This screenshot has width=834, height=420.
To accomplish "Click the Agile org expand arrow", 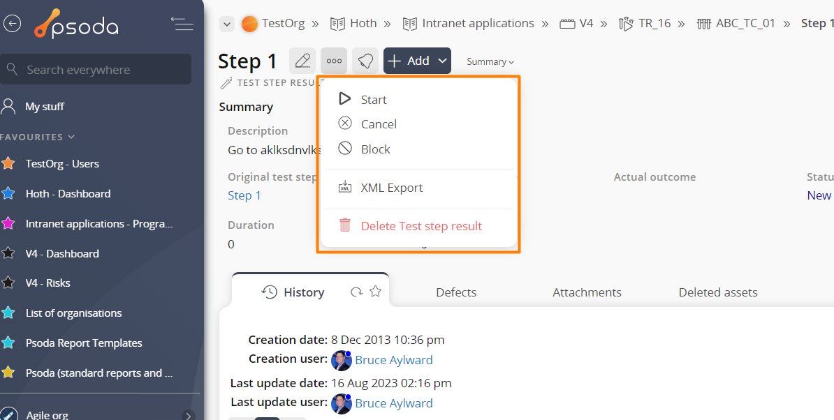I will pyautogui.click(x=188, y=415).
